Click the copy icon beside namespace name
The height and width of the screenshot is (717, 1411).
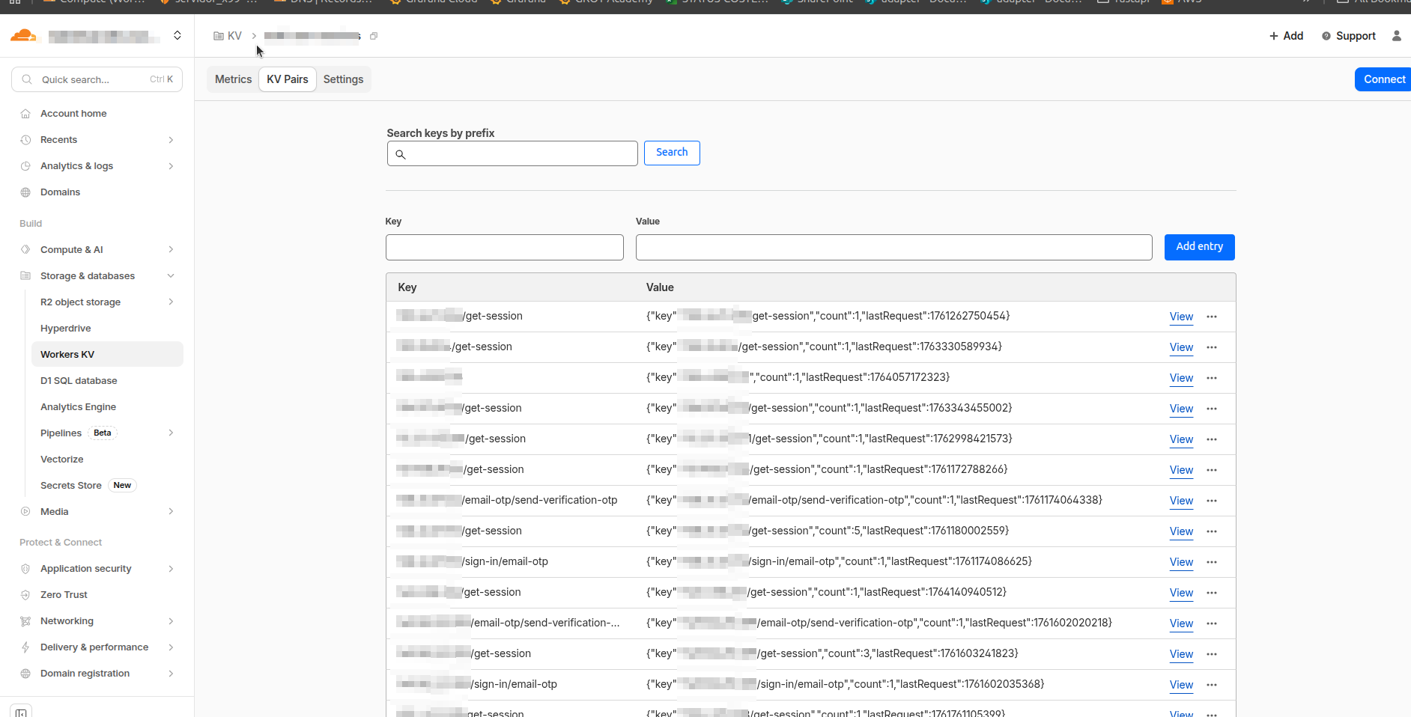(374, 36)
